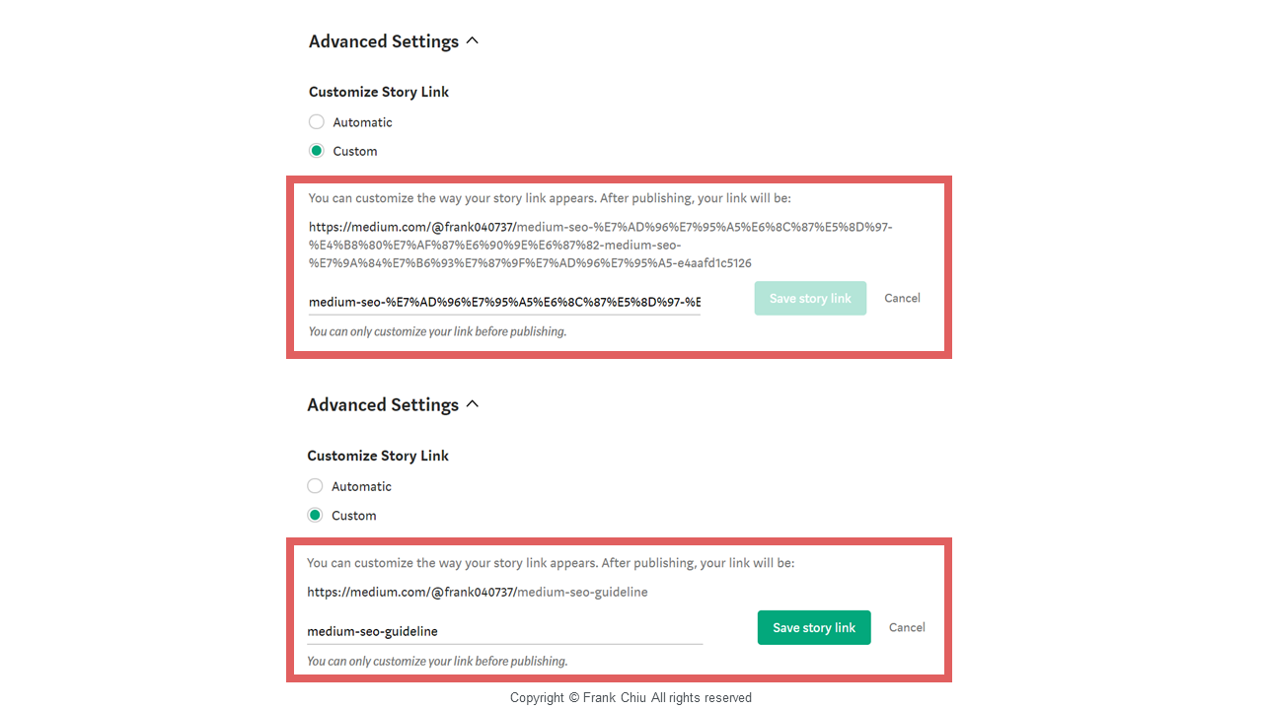Click the long percent-encoded URL preview

pyautogui.click(x=600, y=245)
